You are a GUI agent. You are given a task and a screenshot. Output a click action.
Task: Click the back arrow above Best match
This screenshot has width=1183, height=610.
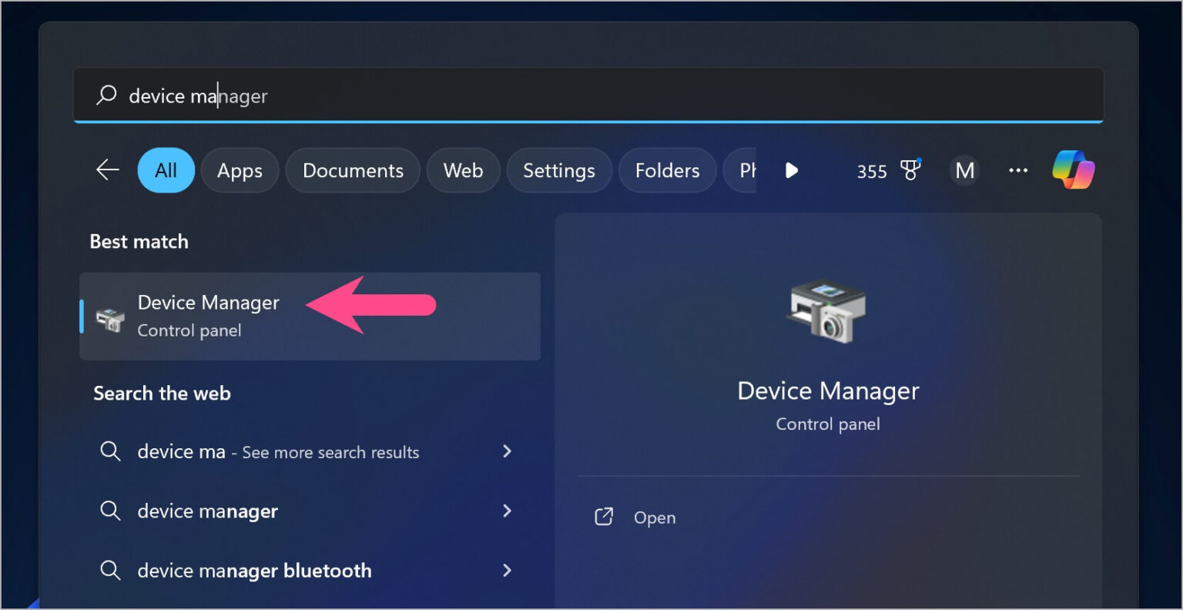(107, 170)
